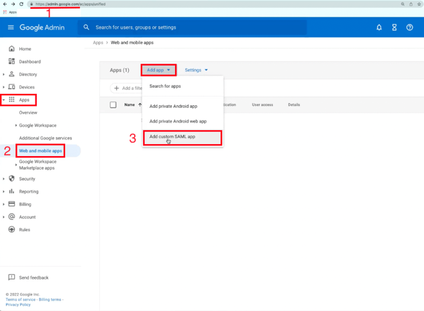Expand the Billing section arrow
The height and width of the screenshot is (311, 424).
[3, 204]
